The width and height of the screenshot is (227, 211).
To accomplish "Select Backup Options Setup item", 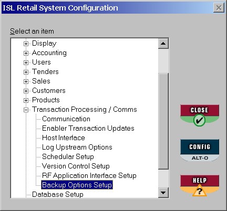I will (77, 185).
